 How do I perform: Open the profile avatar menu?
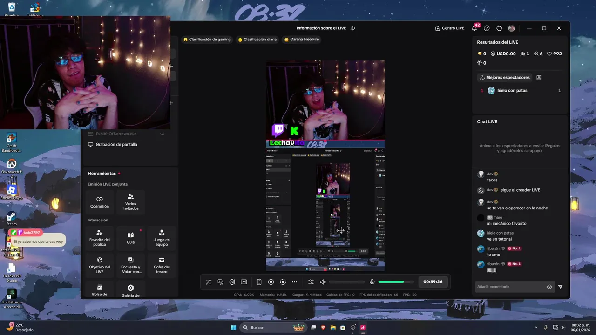pos(512,28)
